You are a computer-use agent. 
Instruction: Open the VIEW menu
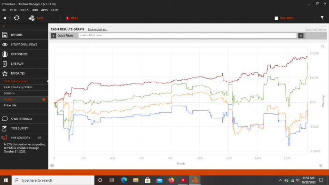coord(13,10)
